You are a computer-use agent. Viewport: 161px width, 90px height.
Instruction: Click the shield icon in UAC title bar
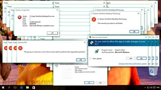[x=90, y=37]
